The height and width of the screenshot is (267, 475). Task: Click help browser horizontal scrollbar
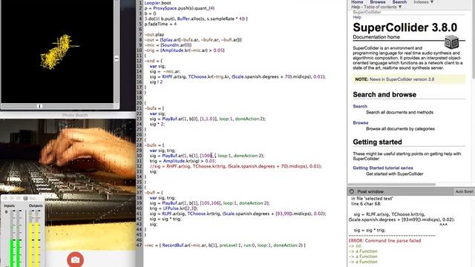pos(391,185)
